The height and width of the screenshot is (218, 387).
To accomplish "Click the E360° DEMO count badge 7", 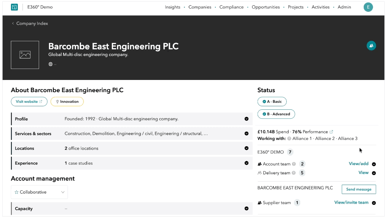I will [290, 152].
